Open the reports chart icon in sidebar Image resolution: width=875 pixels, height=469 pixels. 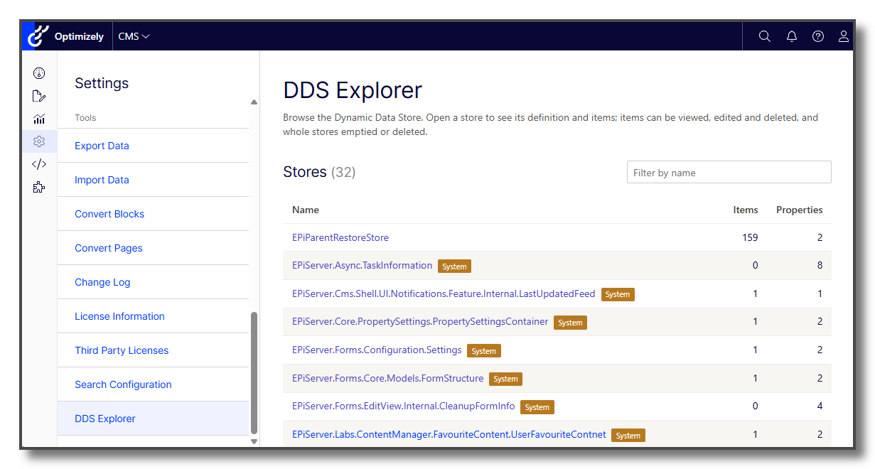[39, 119]
